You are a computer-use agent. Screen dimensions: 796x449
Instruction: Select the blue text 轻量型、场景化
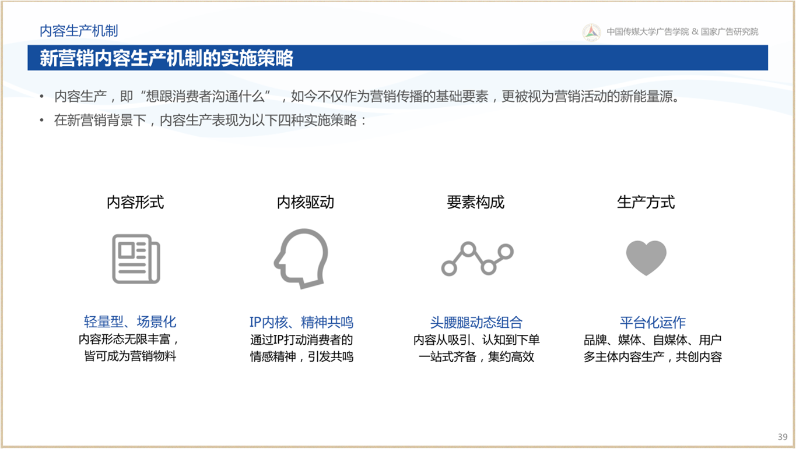(x=130, y=322)
